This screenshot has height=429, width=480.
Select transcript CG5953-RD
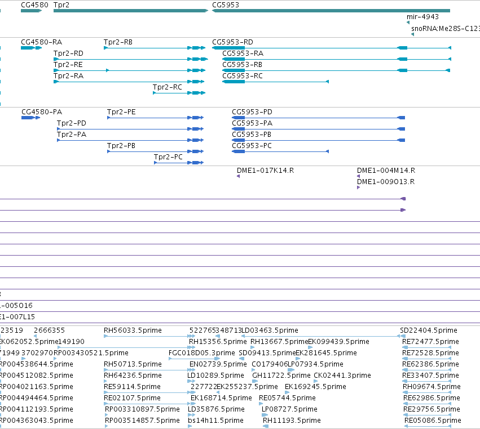click(332, 48)
